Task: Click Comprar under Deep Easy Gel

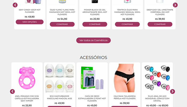Action: [160, 24]
